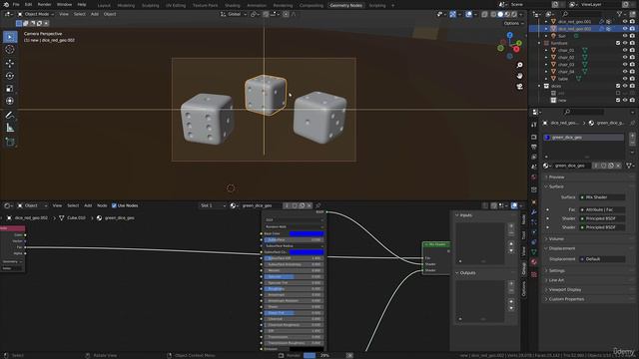Image resolution: width=639 pixels, height=359 pixels.
Task: Adjust the Roughness slider in Principled BSDF
Action: tap(294, 289)
